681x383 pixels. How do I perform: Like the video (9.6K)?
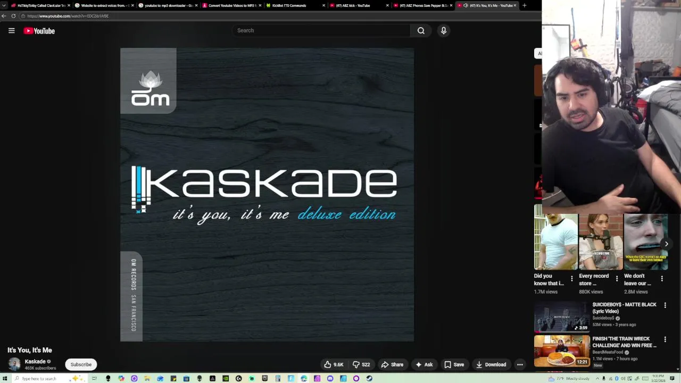(334, 364)
